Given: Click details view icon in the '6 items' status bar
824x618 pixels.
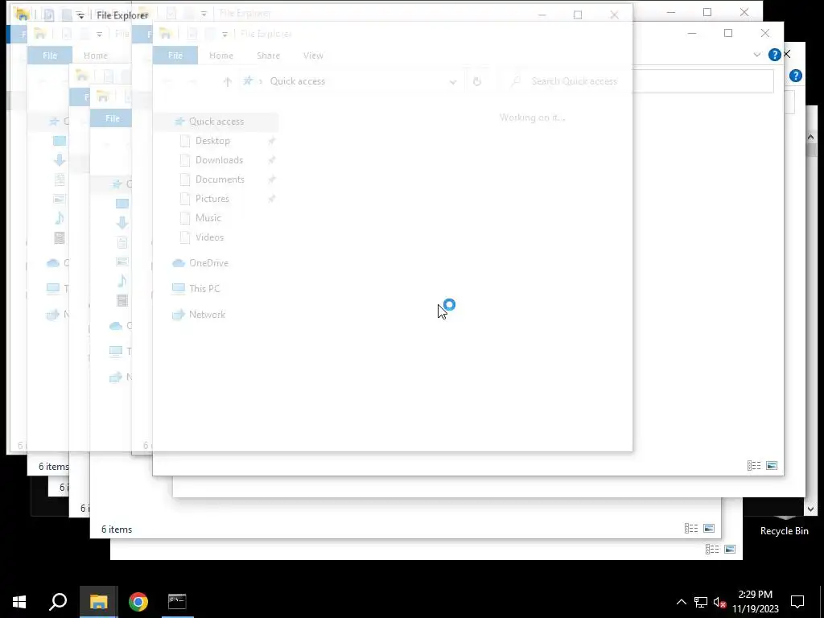Looking at the screenshot, I should [690, 529].
